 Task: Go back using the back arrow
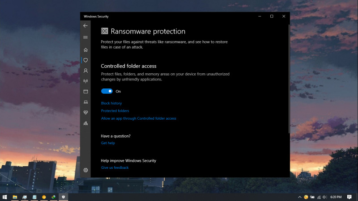tap(85, 26)
